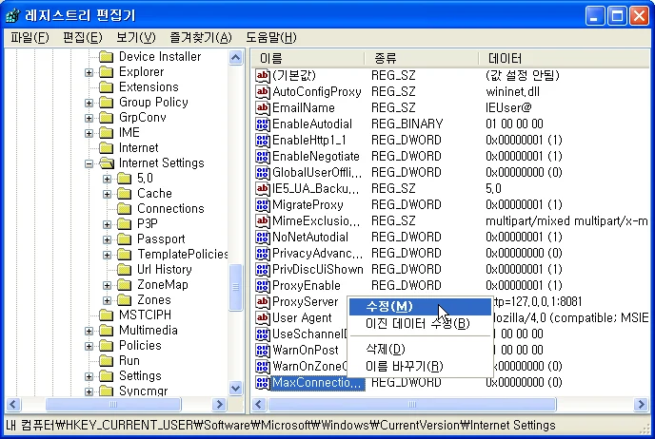
Task: Click the (기본값) default value icon
Action: pos(263,75)
